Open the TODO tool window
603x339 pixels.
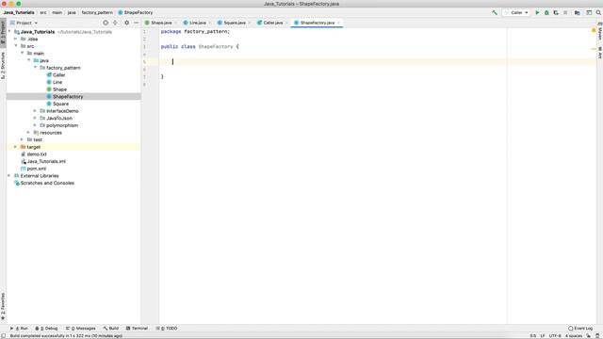click(x=167, y=329)
